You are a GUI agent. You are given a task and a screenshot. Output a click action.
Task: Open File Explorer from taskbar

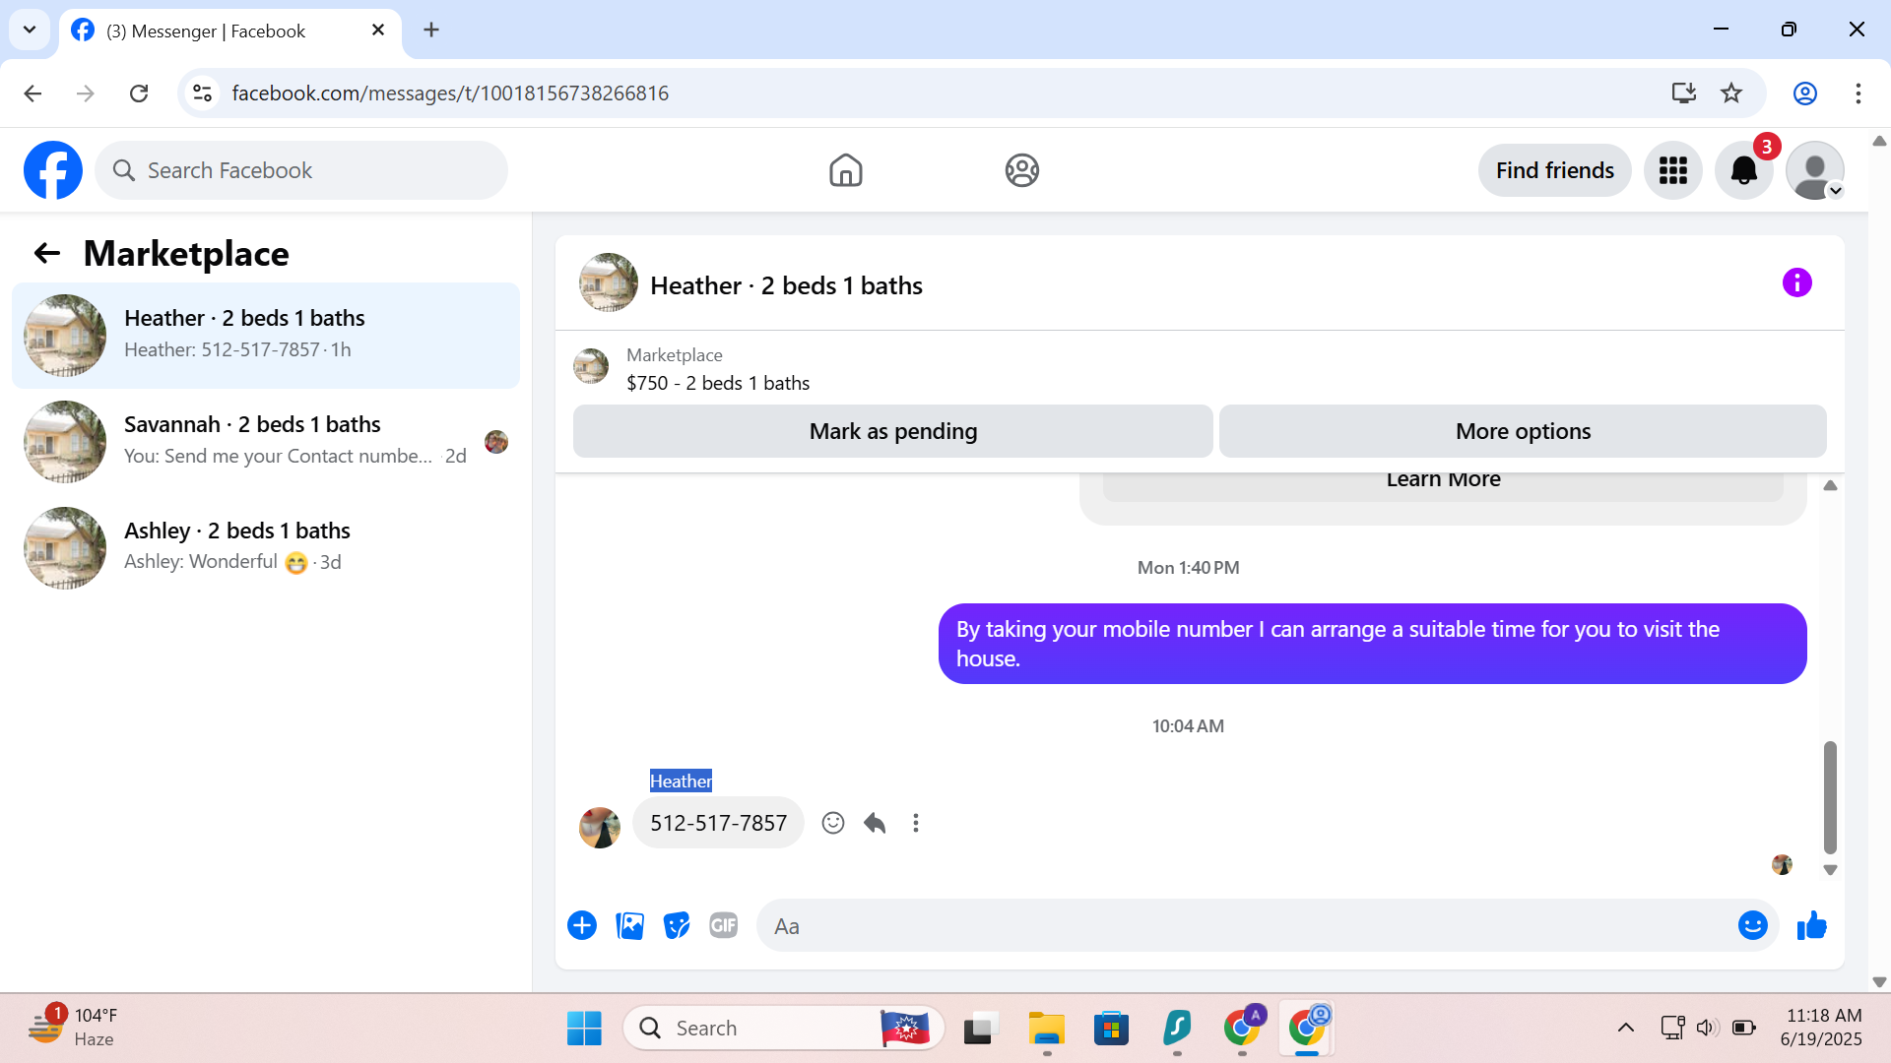point(1046,1029)
